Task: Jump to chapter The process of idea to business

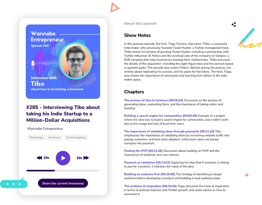Action: 153,100
